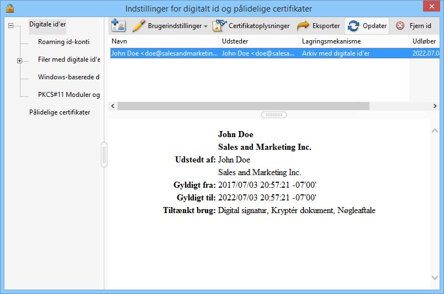Click the 'Arkiv med digitale id'er' cell
444x294 pixels.
pyautogui.click(x=336, y=53)
